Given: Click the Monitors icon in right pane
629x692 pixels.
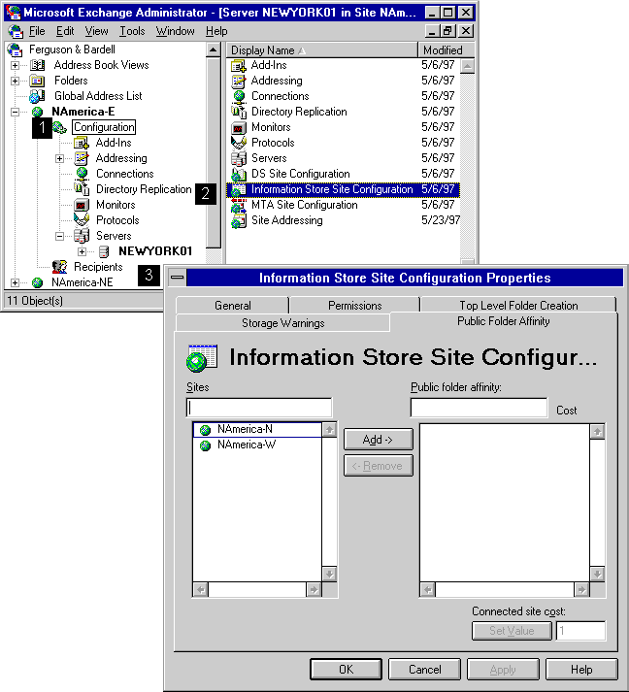Looking at the screenshot, I should coord(239,128).
